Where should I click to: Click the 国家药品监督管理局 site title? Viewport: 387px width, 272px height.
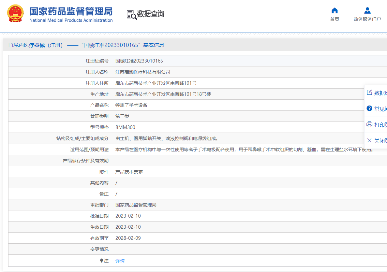71,11
